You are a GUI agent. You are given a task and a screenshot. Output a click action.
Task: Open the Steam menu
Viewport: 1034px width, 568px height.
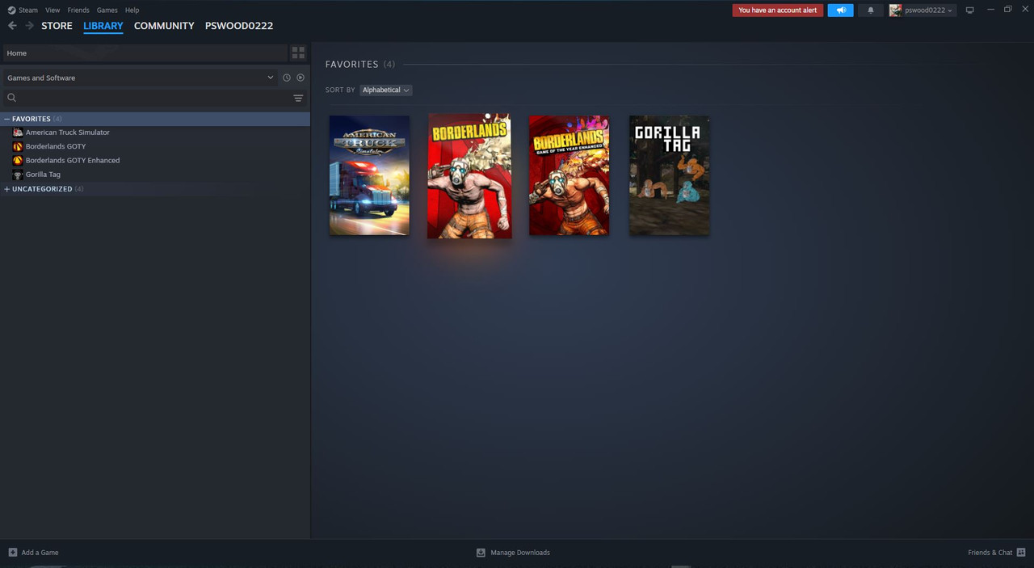(28, 11)
